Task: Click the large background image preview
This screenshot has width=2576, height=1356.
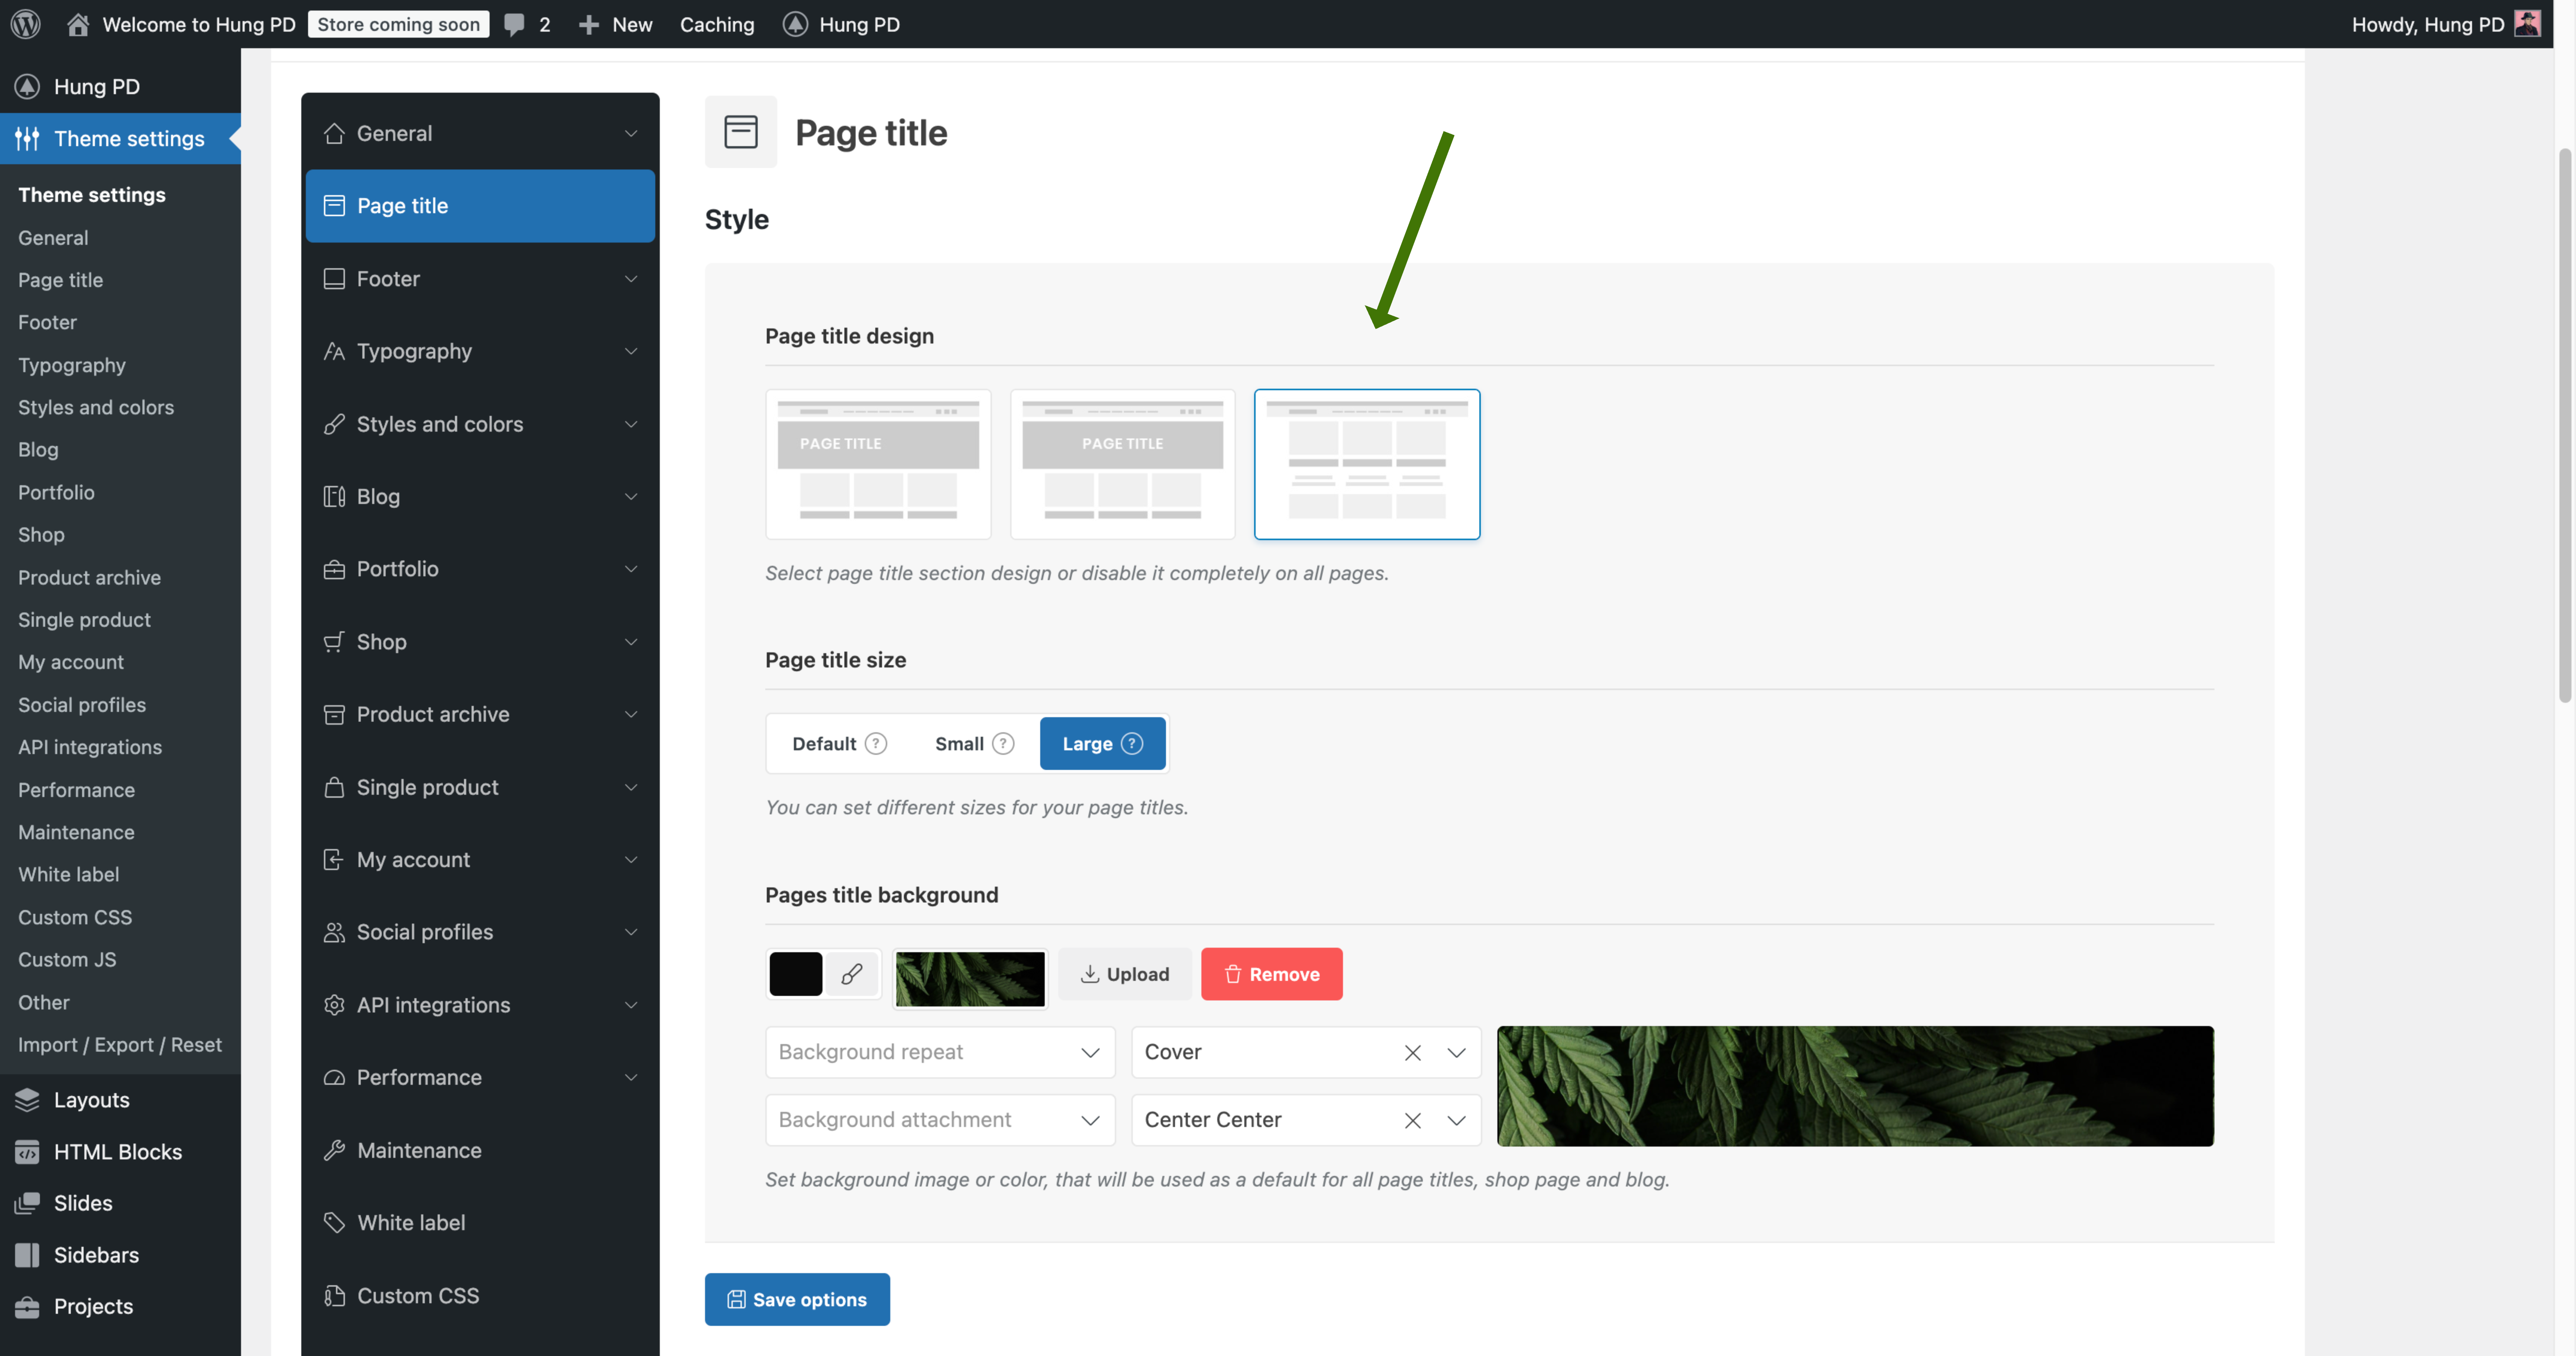Action: point(1855,1086)
